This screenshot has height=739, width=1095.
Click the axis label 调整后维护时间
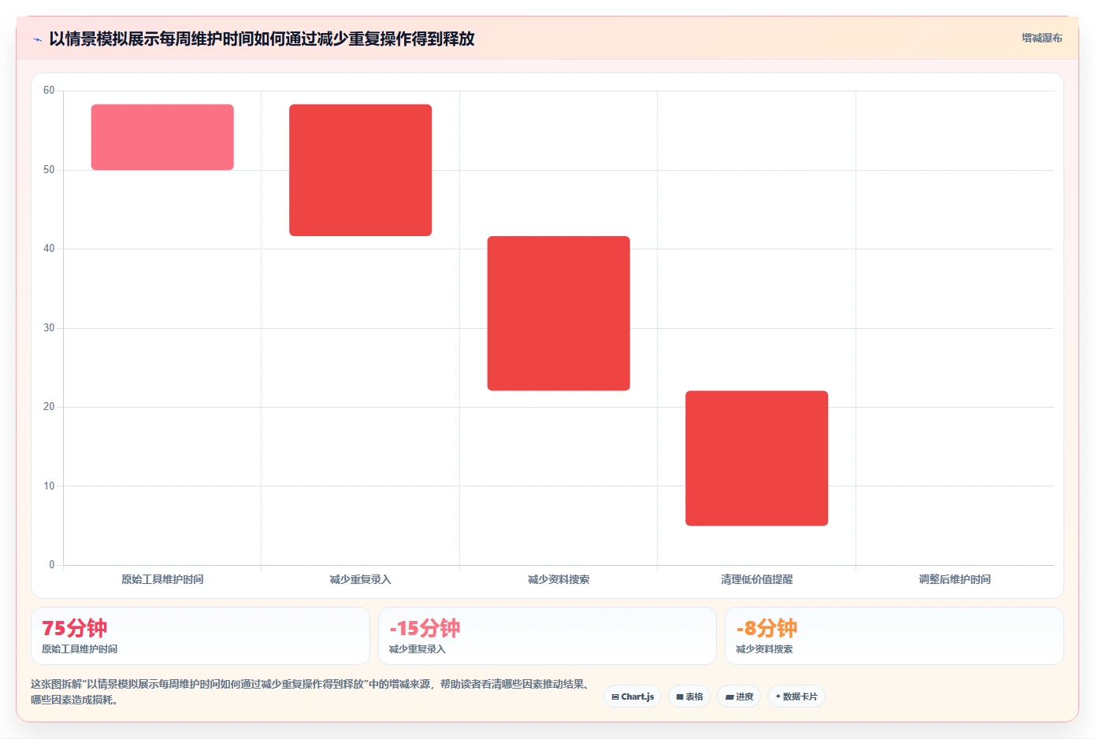pos(955,579)
